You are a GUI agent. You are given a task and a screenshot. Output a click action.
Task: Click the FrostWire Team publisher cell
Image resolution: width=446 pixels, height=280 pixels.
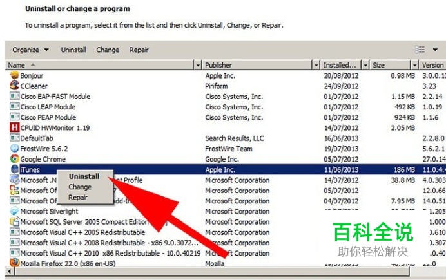tap(229, 149)
